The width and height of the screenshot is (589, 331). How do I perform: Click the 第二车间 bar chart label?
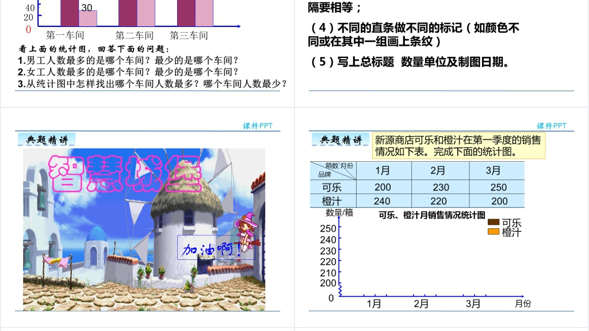tap(135, 35)
